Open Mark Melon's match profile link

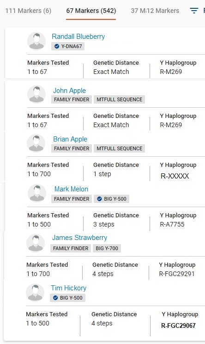point(71,189)
